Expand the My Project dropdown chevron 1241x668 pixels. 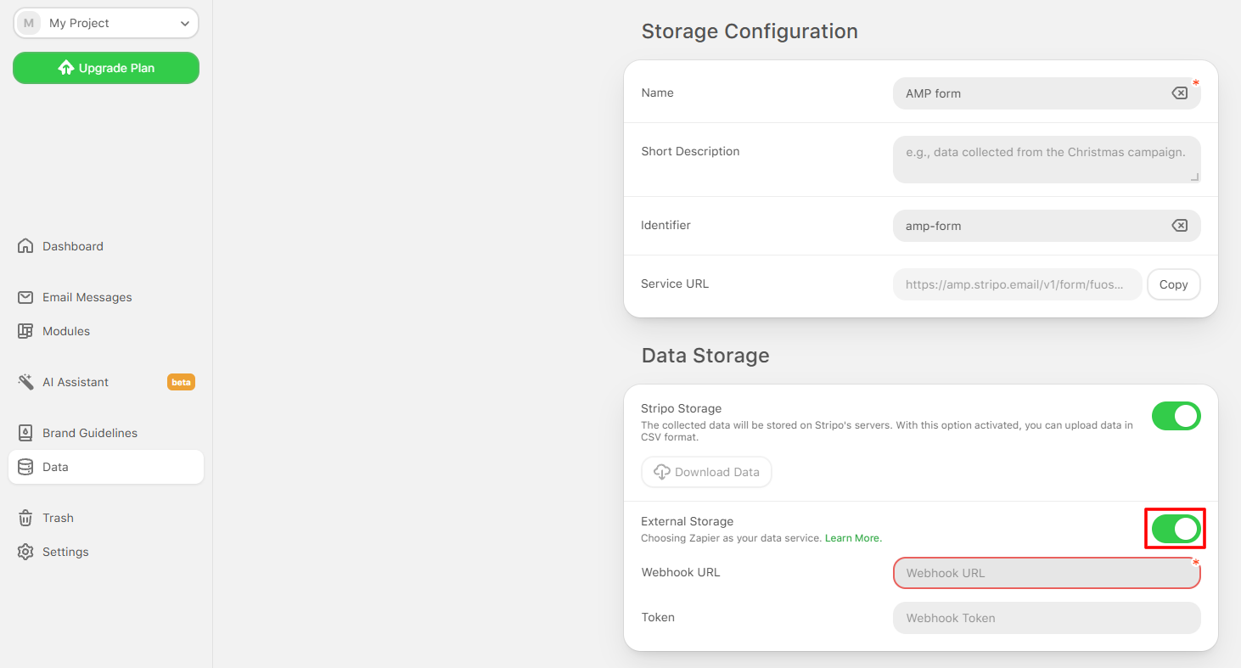(x=185, y=24)
